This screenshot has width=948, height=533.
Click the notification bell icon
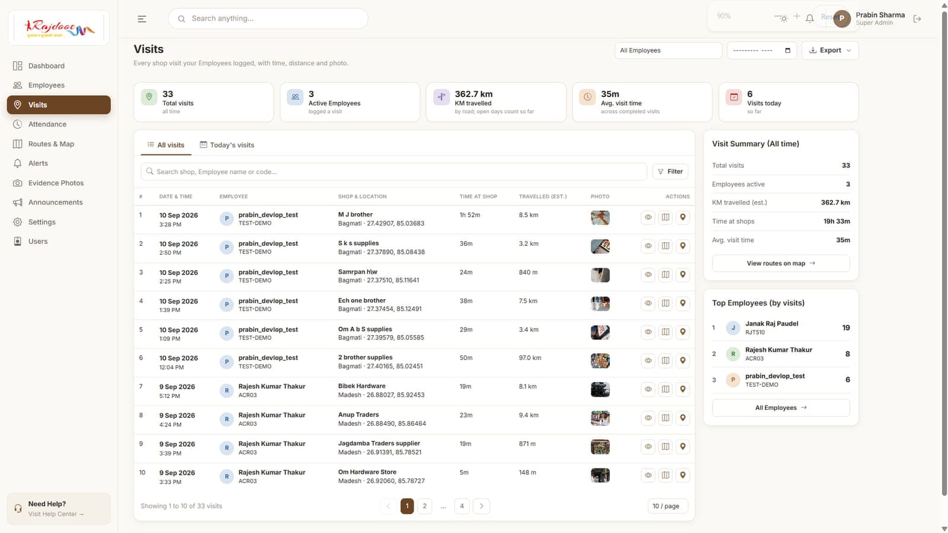[x=809, y=18]
